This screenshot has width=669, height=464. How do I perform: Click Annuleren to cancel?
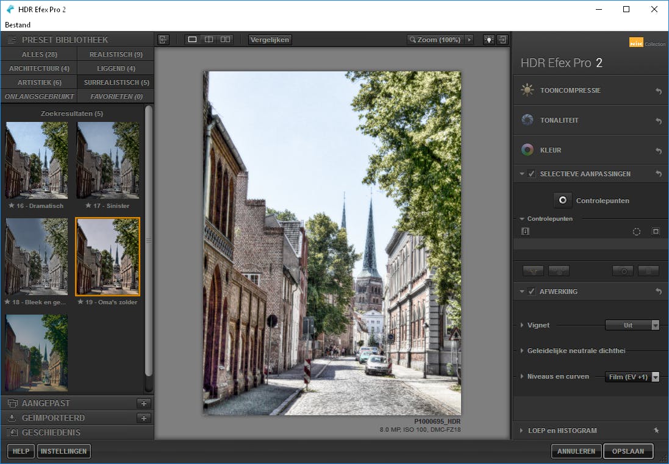tap(576, 451)
